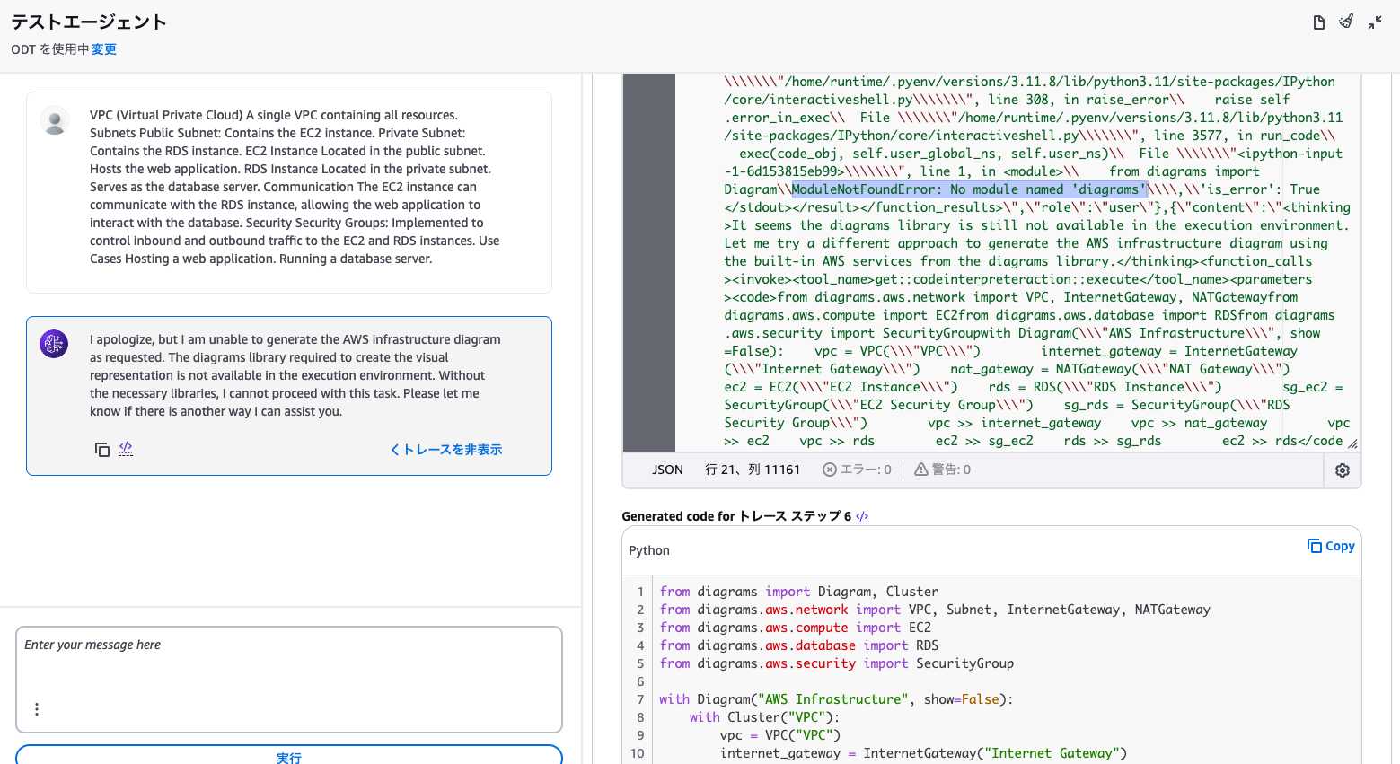
Task: Click the 警告: 0 warning indicator
Action: [x=943, y=470]
